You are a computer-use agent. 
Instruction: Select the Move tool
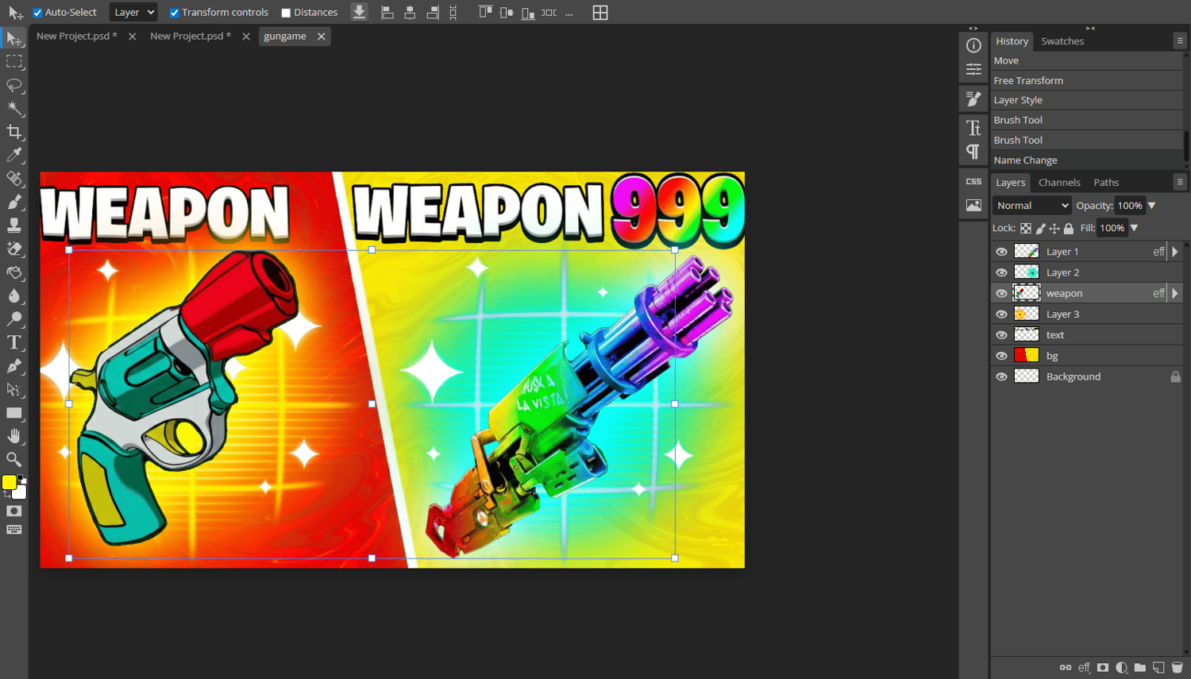pyautogui.click(x=14, y=38)
